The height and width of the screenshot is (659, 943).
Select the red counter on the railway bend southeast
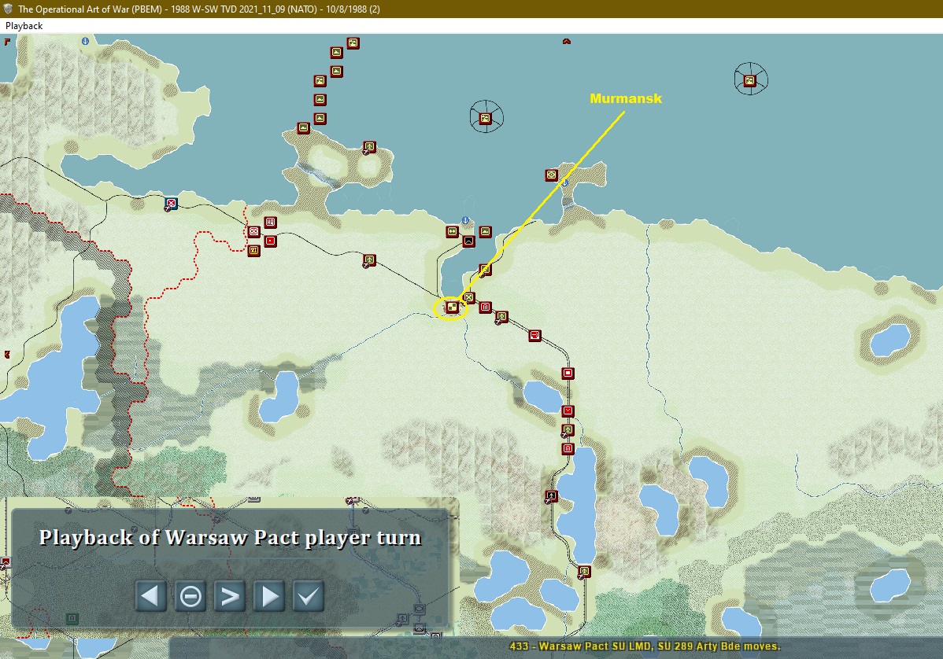534,335
